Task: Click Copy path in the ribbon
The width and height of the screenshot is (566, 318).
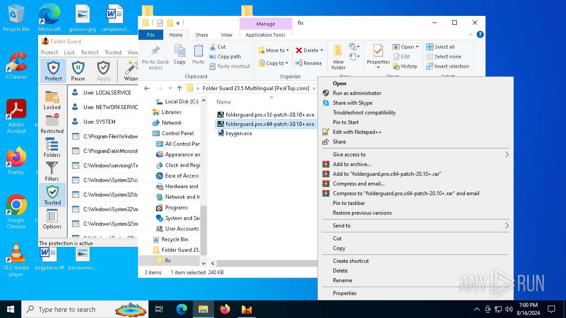Action: click(225, 57)
